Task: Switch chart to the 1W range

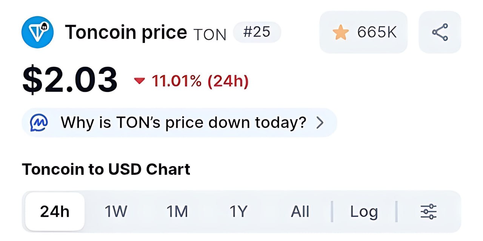Action: [x=116, y=212]
